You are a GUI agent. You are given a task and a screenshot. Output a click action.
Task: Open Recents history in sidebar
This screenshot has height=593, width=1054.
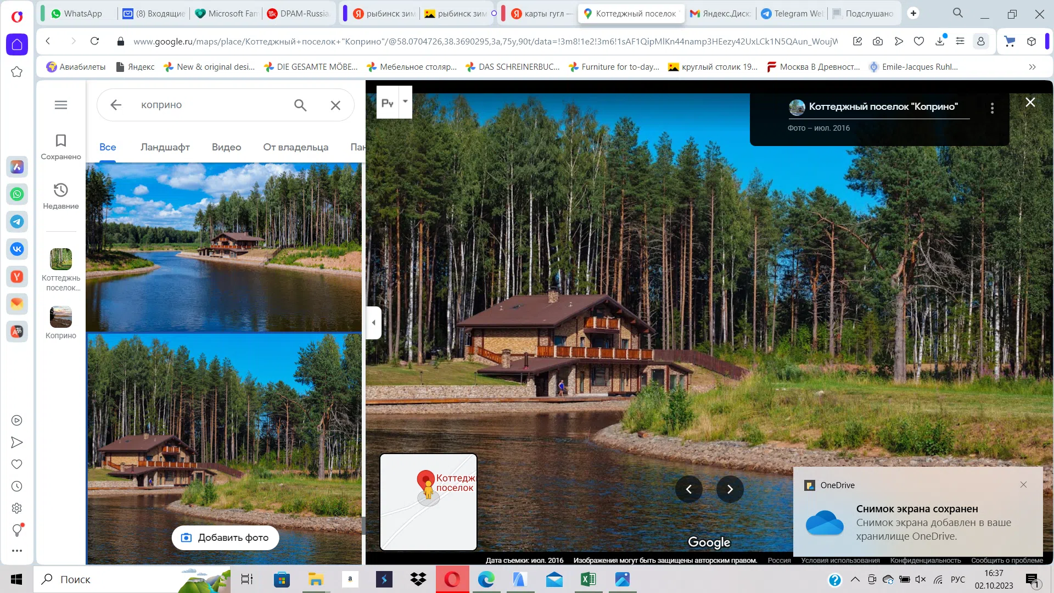pyautogui.click(x=61, y=196)
